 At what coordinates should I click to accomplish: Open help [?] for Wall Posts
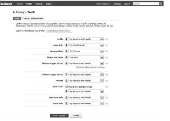[x=107, y=87]
